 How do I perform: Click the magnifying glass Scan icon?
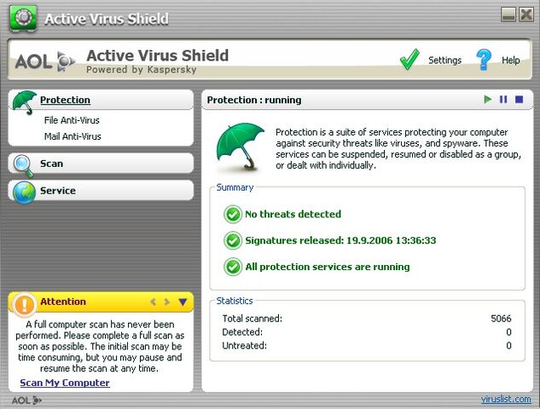click(x=23, y=166)
